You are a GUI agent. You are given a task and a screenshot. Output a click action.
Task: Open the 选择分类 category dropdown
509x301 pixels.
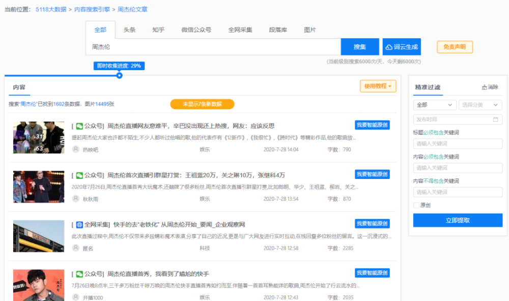click(480, 105)
